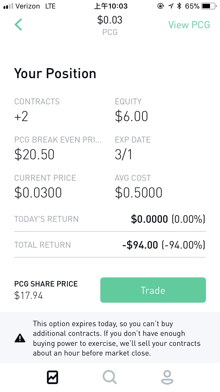Open the search magnifier tab
220x392 pixels.
coord(110,377)
